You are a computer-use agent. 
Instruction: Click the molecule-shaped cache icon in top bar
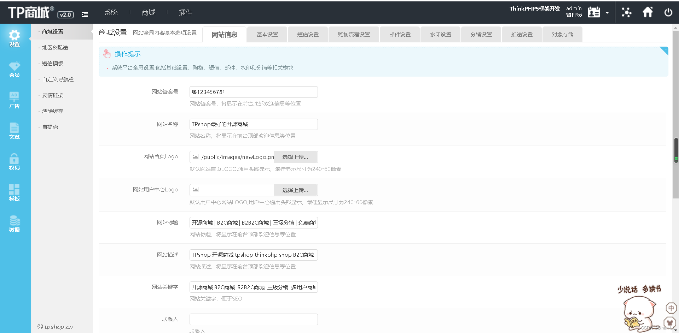626,12
